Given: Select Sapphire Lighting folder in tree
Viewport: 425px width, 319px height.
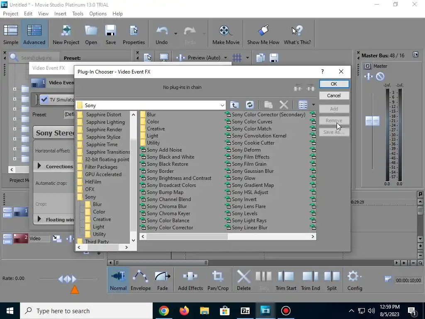Looking at the screenshot, I should pyautogui.click(x=105, y=122).
